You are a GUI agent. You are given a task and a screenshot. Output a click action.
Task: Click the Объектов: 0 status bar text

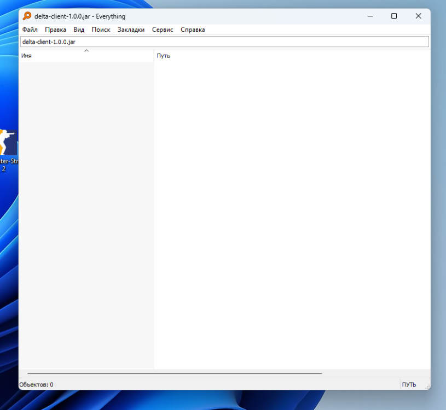coord(36,384)
